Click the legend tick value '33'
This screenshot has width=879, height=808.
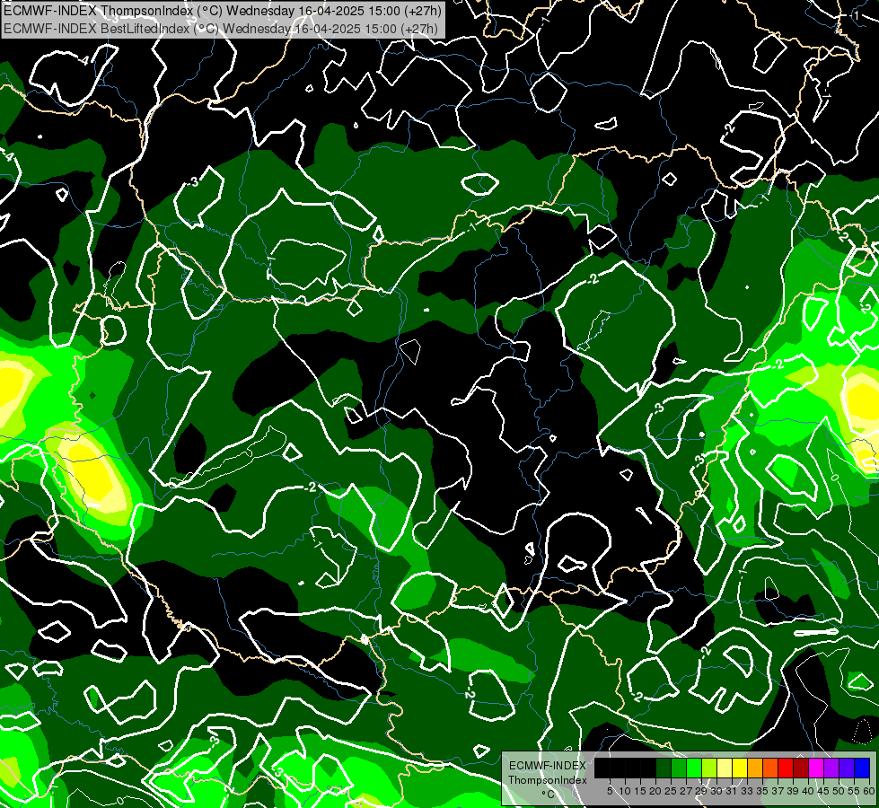pos(747,791)
